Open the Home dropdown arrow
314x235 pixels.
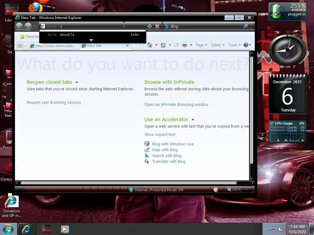(x=156, y=45)
